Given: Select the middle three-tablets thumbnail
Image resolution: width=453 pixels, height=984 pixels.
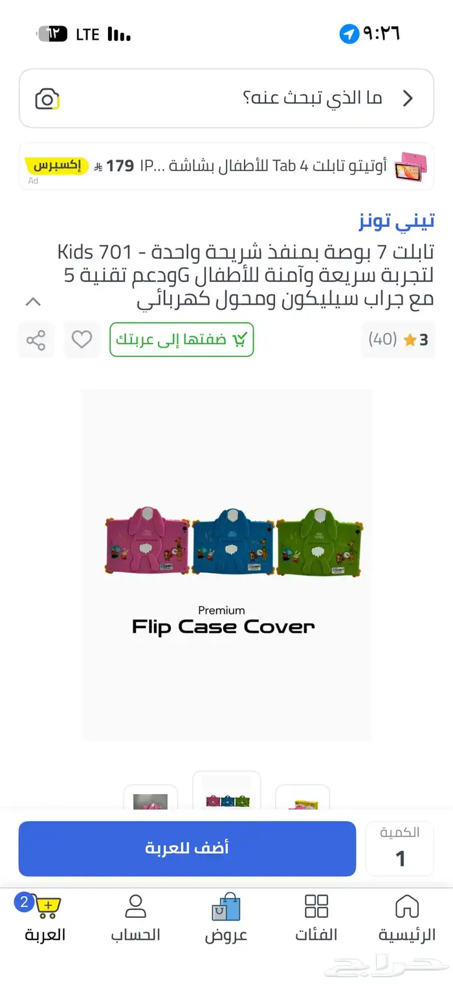Looking at the screenshot, I should pyautogui.click(x=226, y=791).
